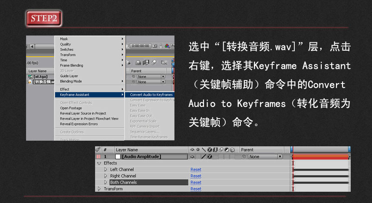Expand the Left Channel effect
The height and width of the screenshot is (203, 372).
pos(106,169)
